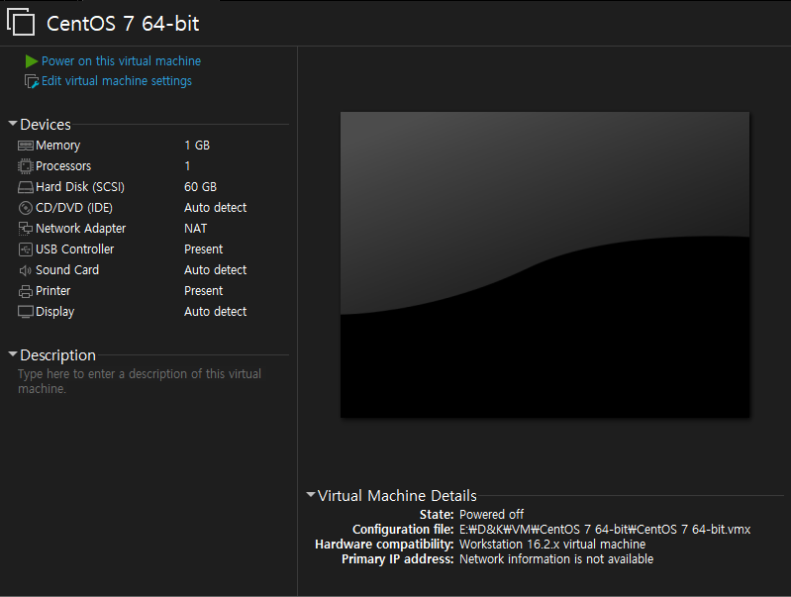Click the green Power on play icon
The height and width of the screenshot is (597, 791).
(32, 61)
